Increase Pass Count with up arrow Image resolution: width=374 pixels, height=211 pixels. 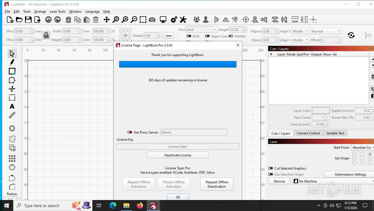coord(328,116)
